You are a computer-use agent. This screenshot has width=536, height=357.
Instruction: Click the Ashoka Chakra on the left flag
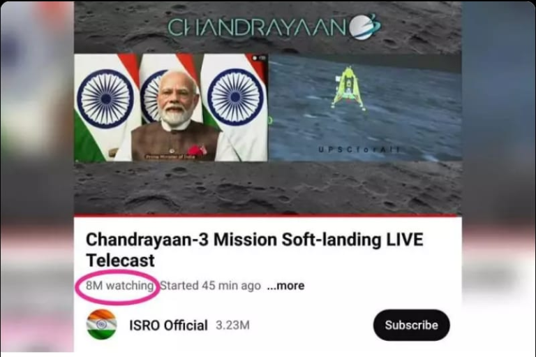(105, 99)
